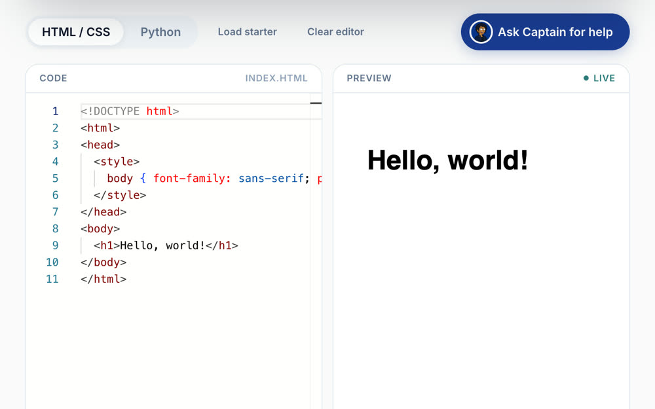Image resolution: width=655 pixels, height=409 pixels.
Task: Click line number 8 in the gutter
Action: (x=55, y=228)
